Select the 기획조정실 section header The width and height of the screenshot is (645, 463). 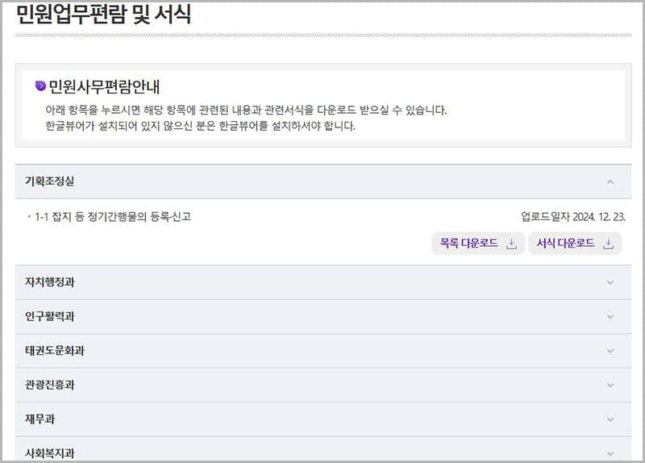click(50, 181)
